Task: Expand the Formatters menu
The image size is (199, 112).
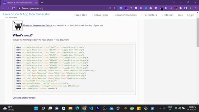Action: [x=149, y=15]
